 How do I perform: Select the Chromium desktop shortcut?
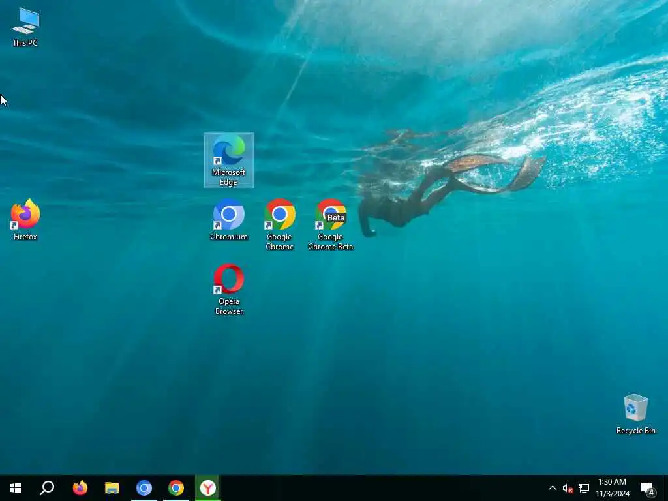(229, 220)
